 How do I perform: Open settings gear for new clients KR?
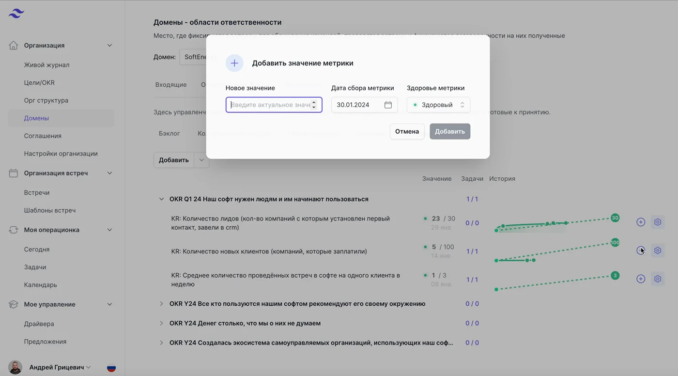[x=658, y=251]
